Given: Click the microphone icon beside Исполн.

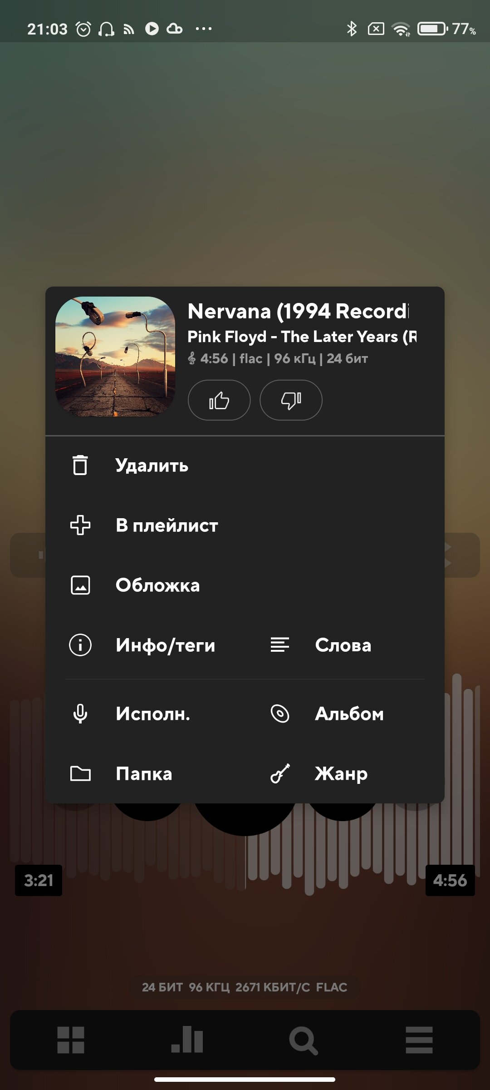Looking at the screenshot, I should (80, 713).
